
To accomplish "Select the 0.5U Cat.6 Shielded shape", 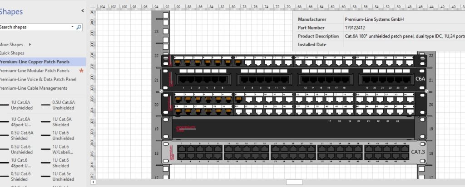I will tap(17, 177).
